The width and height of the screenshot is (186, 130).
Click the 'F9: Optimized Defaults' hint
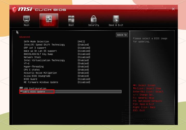[x=147, y=101]
